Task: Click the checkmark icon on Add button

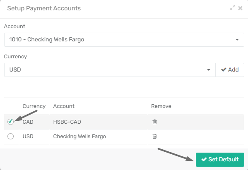Action: pyautogui.click(x=224, y=69)
